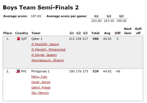The image size is (147, 103).
Task: Open Malig, Ivan player link
Action: 39,77
